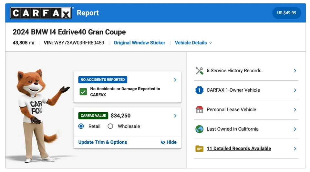Click the CARFAX VALUE green badge
310x172 pixels.
[x=93, y=116]
